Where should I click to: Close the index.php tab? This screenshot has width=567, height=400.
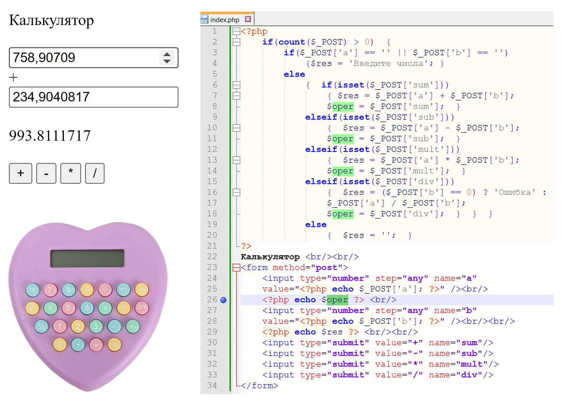coord(248,19)
